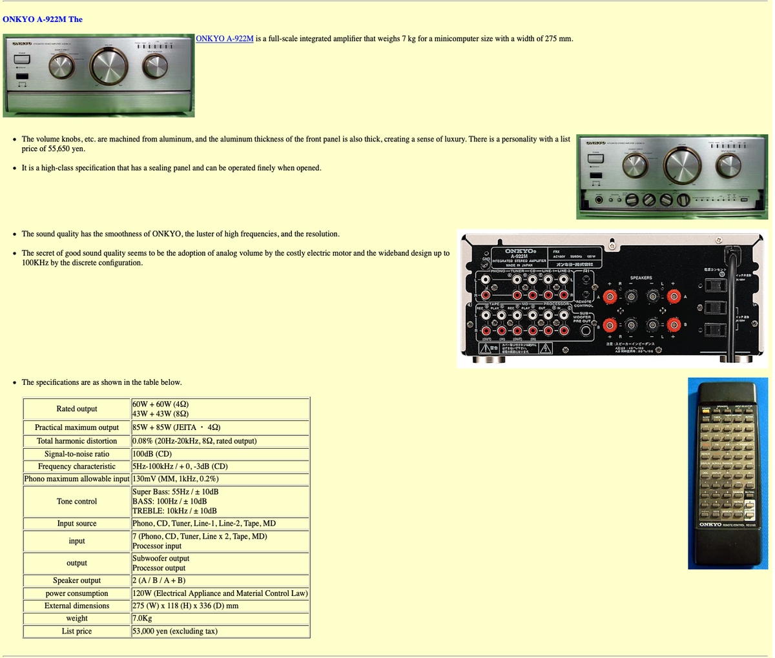Click the front panel amplifier photo
This screenshot has width=775, height=658.
click(99, 76)
